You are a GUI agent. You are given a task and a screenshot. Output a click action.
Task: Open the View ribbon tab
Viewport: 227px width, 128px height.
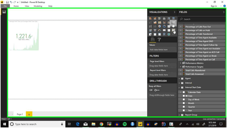pyautogui.click(x=27, y=6)
